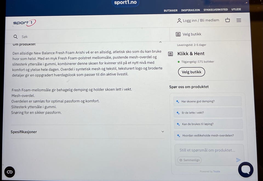
Task: Open the Sykkelverksted menu item
Action: tap(216, 10)
